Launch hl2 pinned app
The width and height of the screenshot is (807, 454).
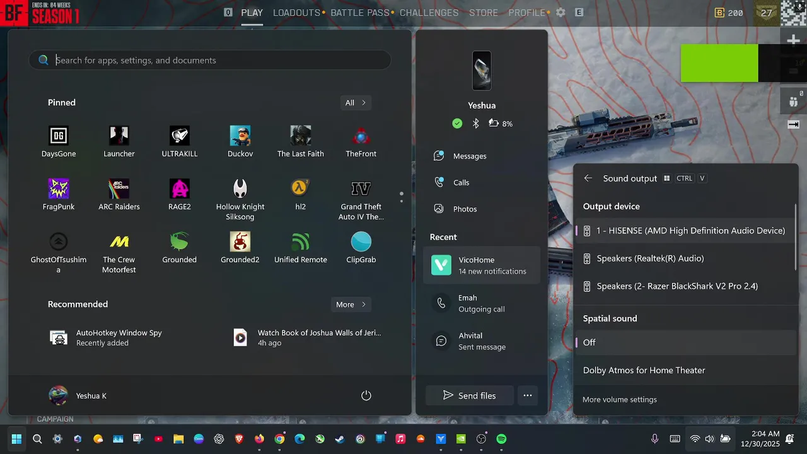click(x=301, y=194)
